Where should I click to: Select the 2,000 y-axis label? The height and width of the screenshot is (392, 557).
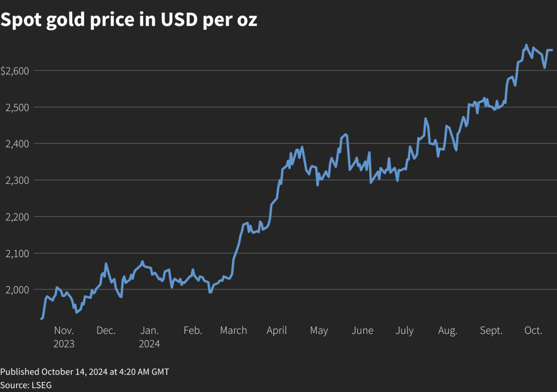(x=17, y=290)
